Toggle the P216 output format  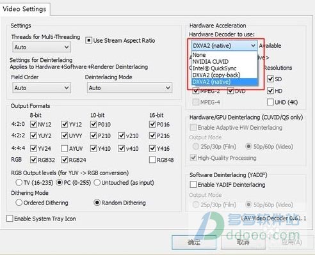152,135
